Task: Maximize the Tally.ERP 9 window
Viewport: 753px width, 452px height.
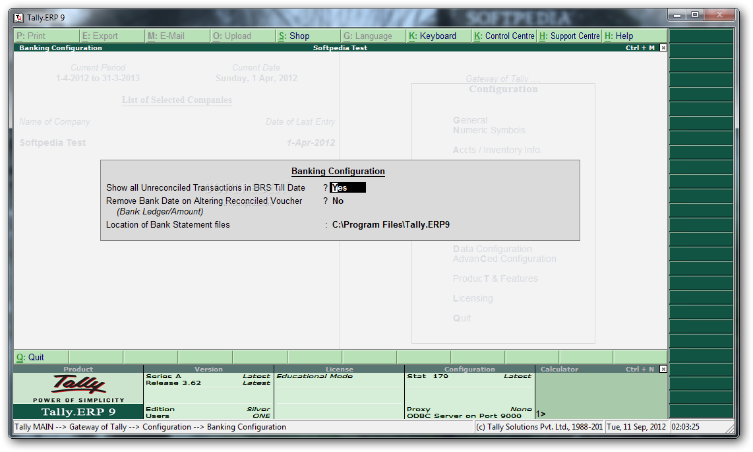Action: pos(695,15)
